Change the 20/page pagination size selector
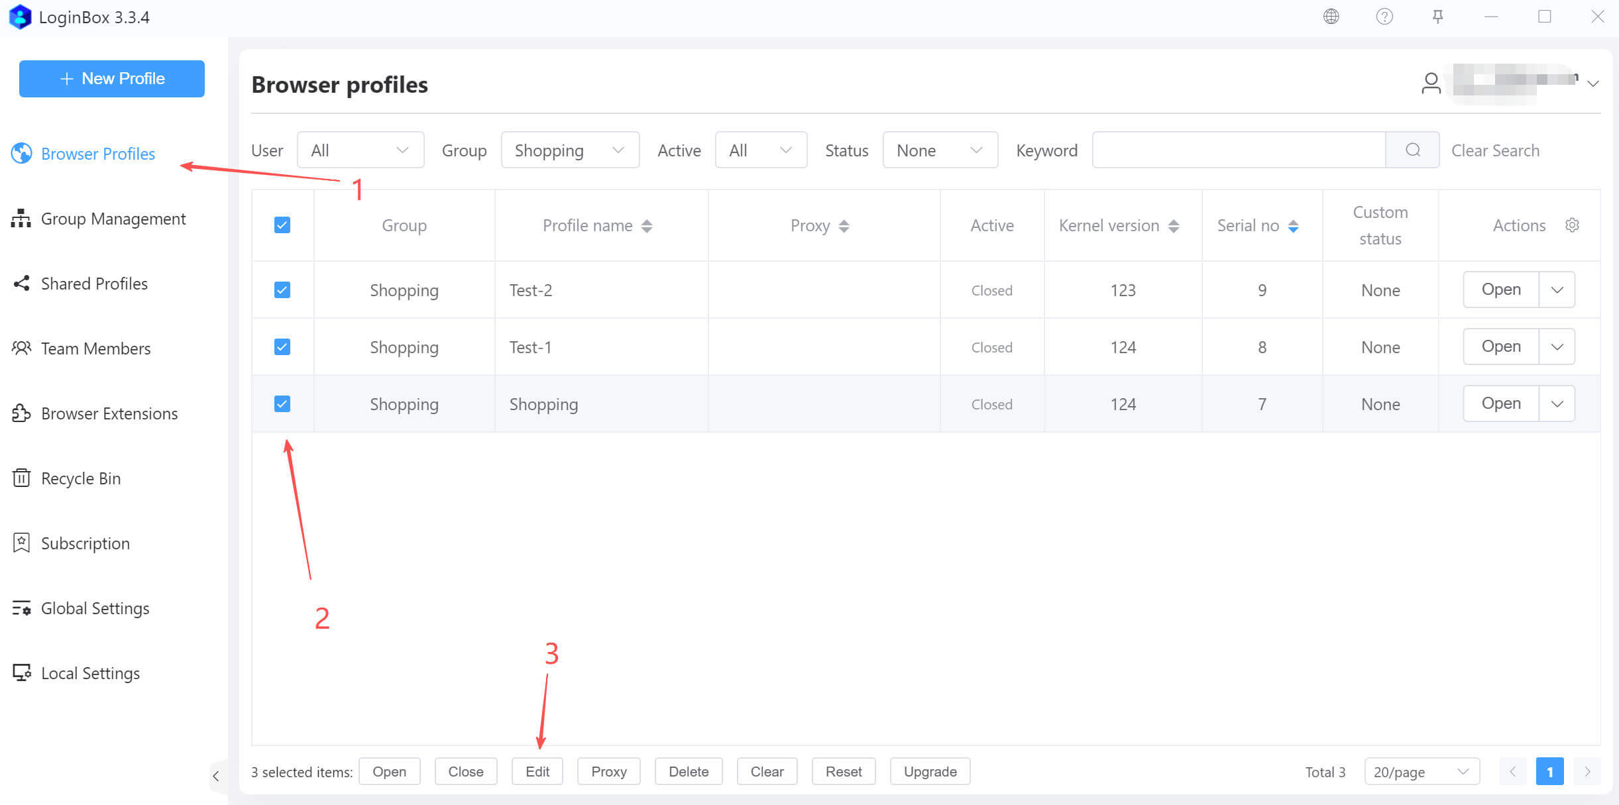 coord(1421,772)
